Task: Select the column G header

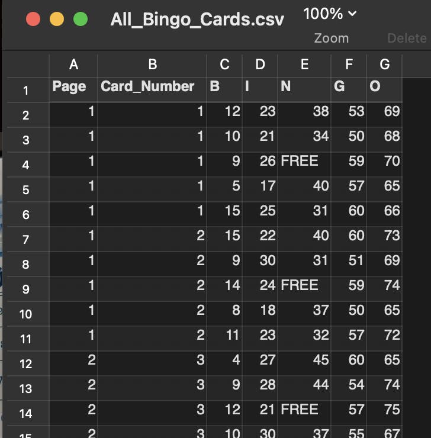Action: pyautogui.click(x=384, y=65)
